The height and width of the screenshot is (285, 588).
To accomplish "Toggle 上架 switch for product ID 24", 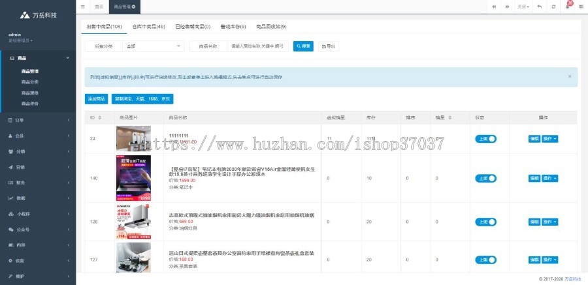I will click(485, 139).
